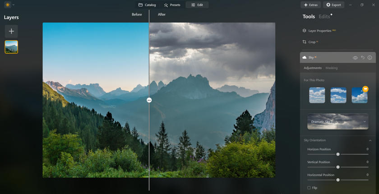
Task: Click the orange shopping cart badge
Action: click(x=365, y=89)
